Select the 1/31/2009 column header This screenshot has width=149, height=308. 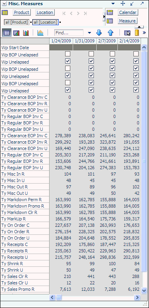85,41
